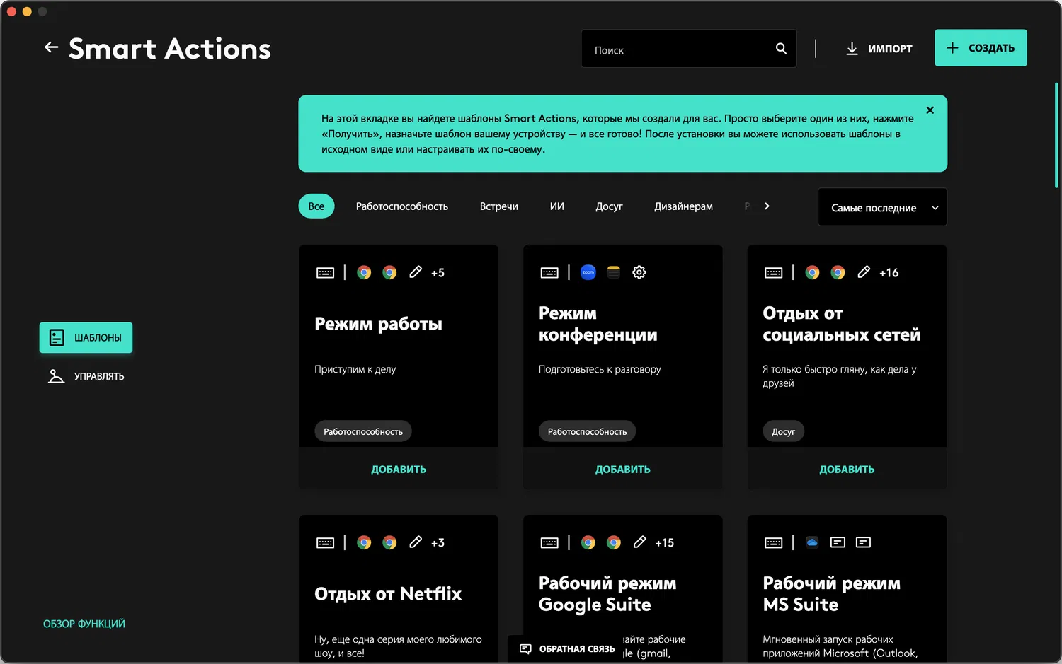Open the Управлять section in the sidebar
The image size is (1062, 664).
point(86,376)
